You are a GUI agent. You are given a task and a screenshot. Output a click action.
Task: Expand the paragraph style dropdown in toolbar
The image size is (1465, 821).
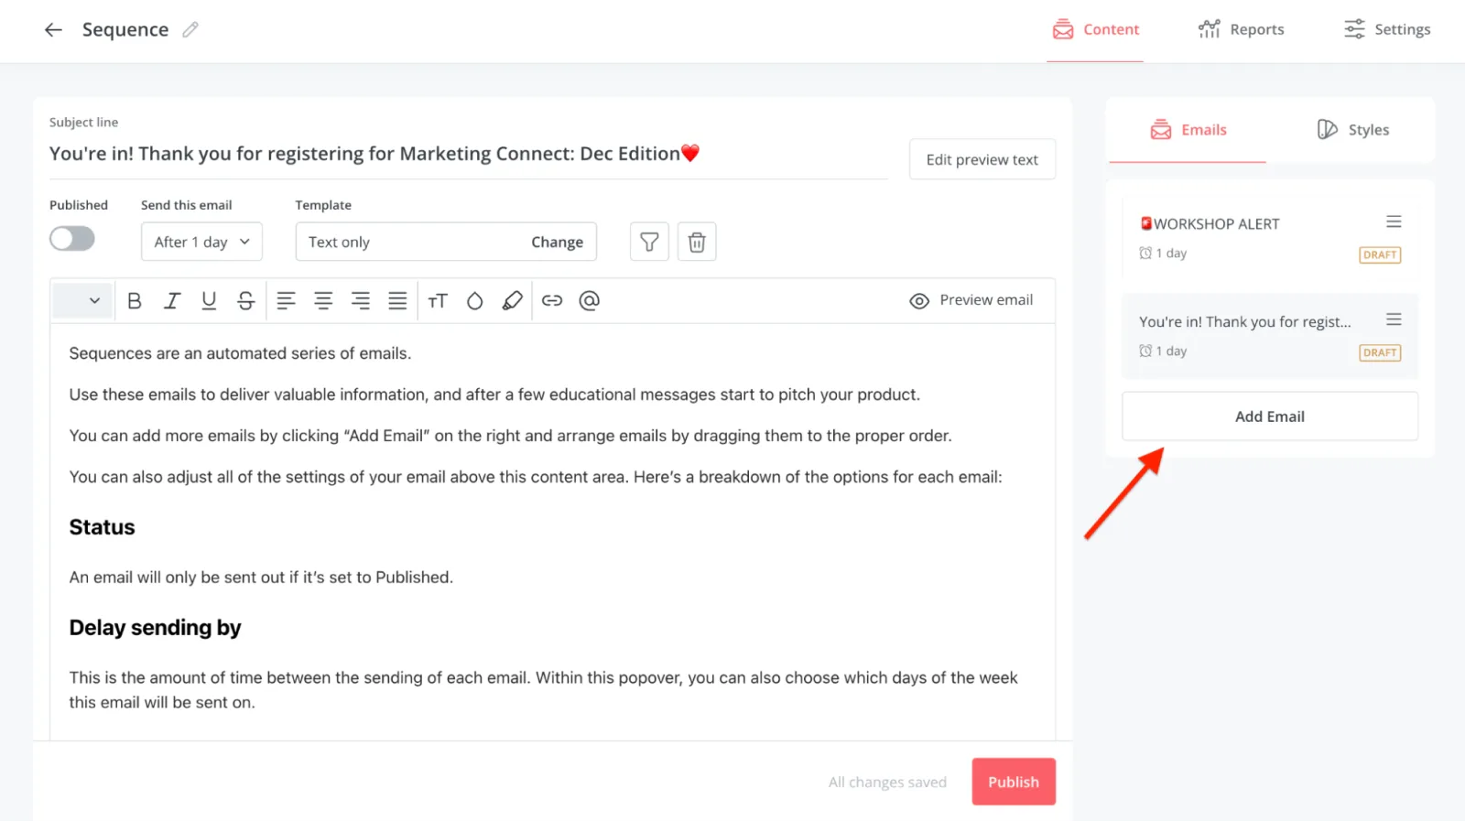(x=82, y=301)
